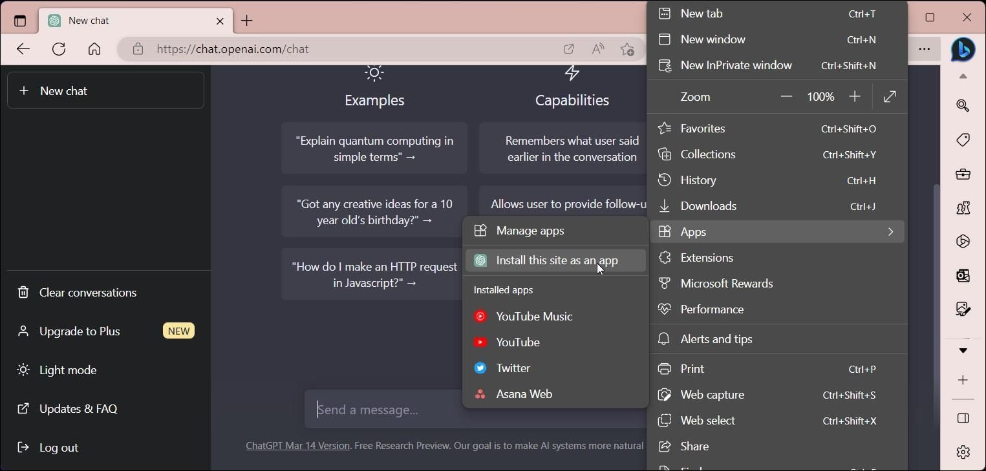Toggle vertical tabs in the tab bar
Screen dimensions: 986x471
(x=19, y=20)
